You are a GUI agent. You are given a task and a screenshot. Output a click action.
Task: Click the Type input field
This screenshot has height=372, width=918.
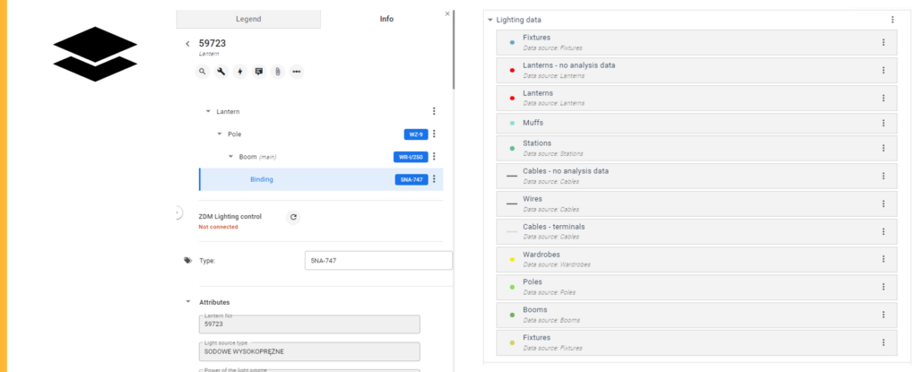(x=377, y=261)
